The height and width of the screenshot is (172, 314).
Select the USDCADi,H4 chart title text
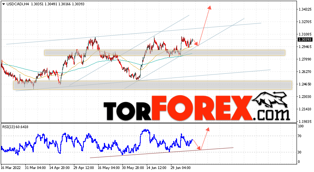pyautogui.click(x=17, y=4)
